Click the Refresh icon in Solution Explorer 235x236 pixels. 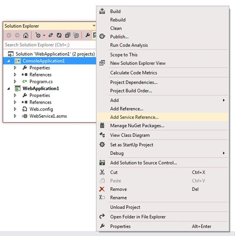click(x=59, y=35)
